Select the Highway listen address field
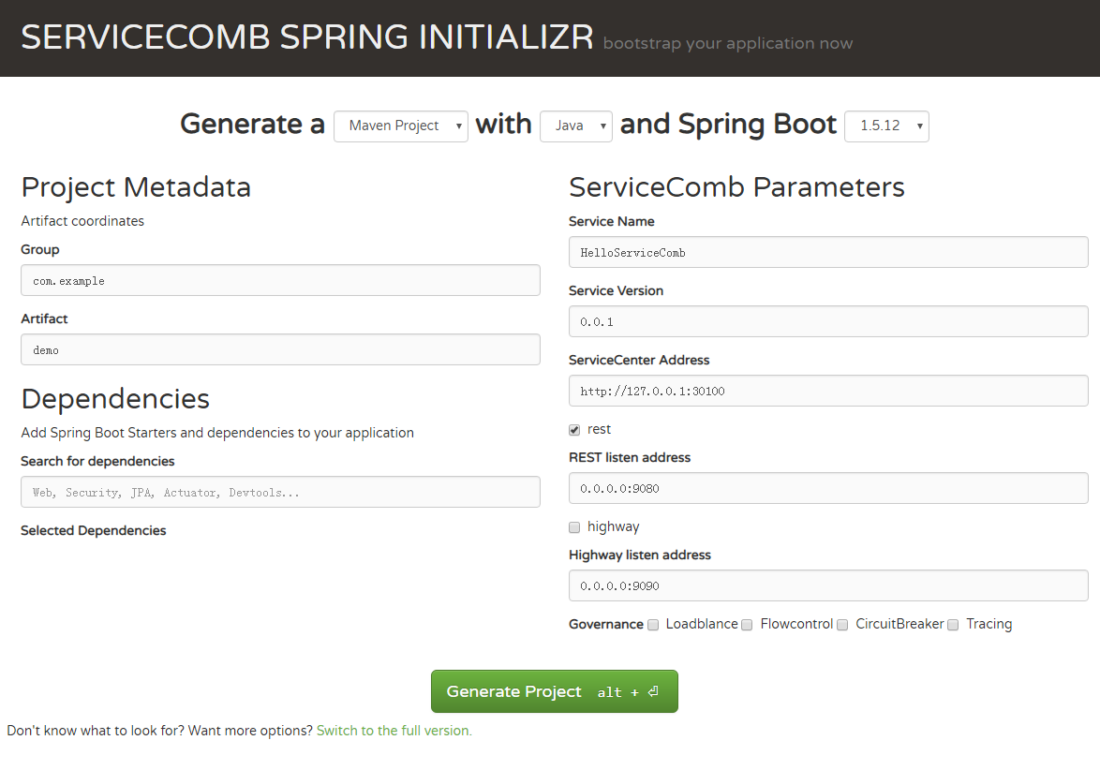This screenshot has height=770, width=1100. 827,585
